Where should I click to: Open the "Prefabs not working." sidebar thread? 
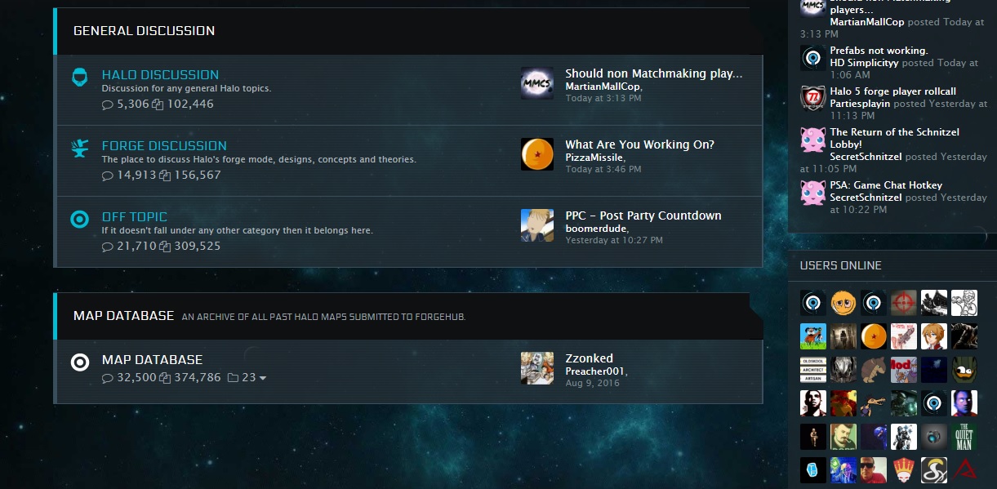(879, 51)
